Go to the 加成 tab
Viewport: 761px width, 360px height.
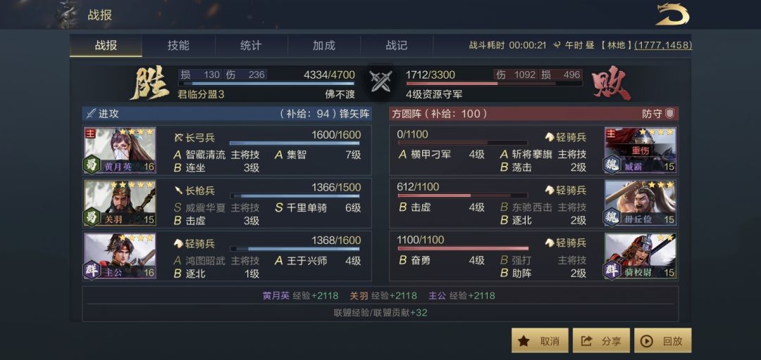323,45
